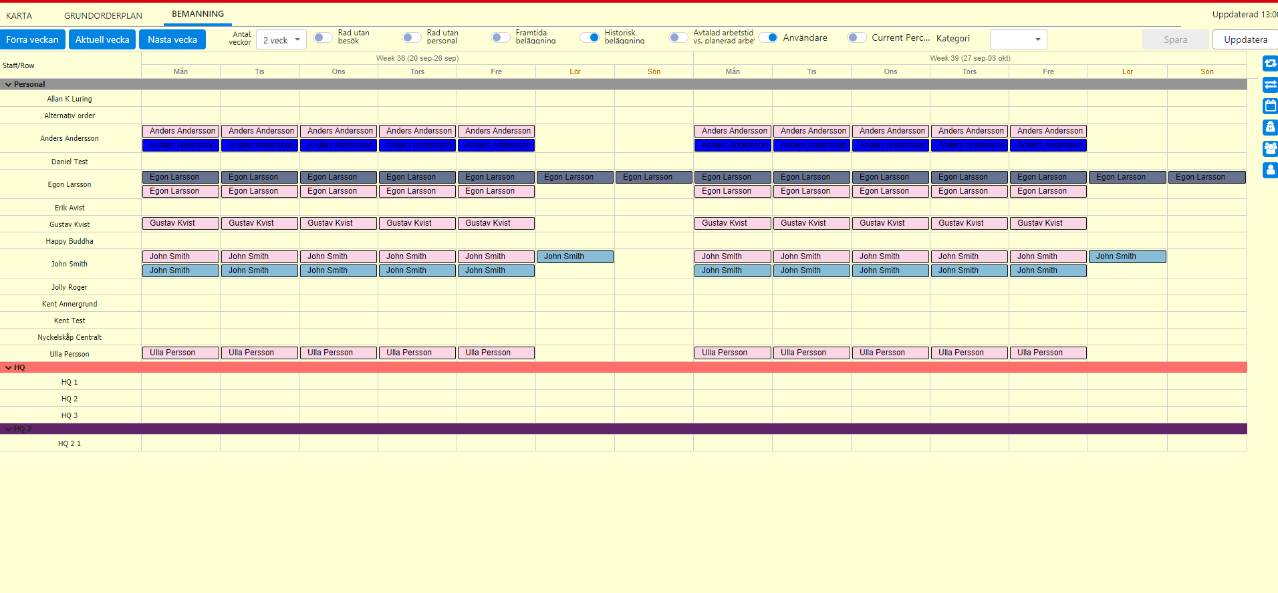The width and height of the screenshot is (1278, 593).
Task: Click Egon Larsson shift on Sunday week 39
Action: (1206, 177)
